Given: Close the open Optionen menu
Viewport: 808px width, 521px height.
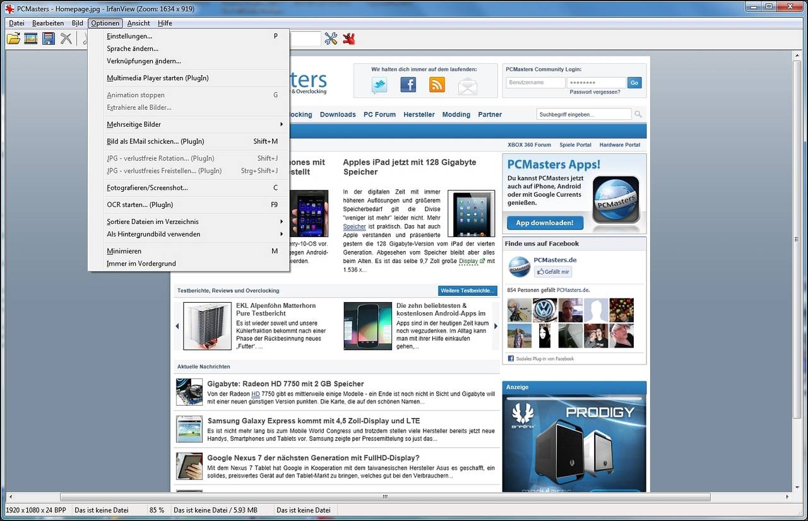Looking at the screenshot, I should [105, 23].
